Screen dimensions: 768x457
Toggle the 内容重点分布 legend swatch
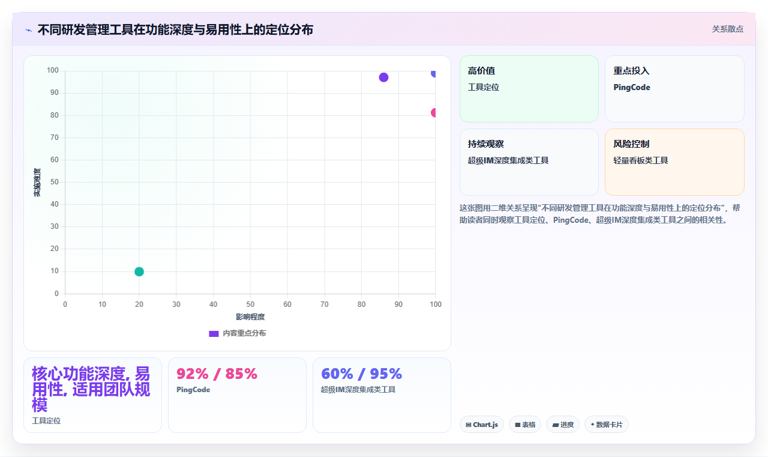tap(214, 333)
